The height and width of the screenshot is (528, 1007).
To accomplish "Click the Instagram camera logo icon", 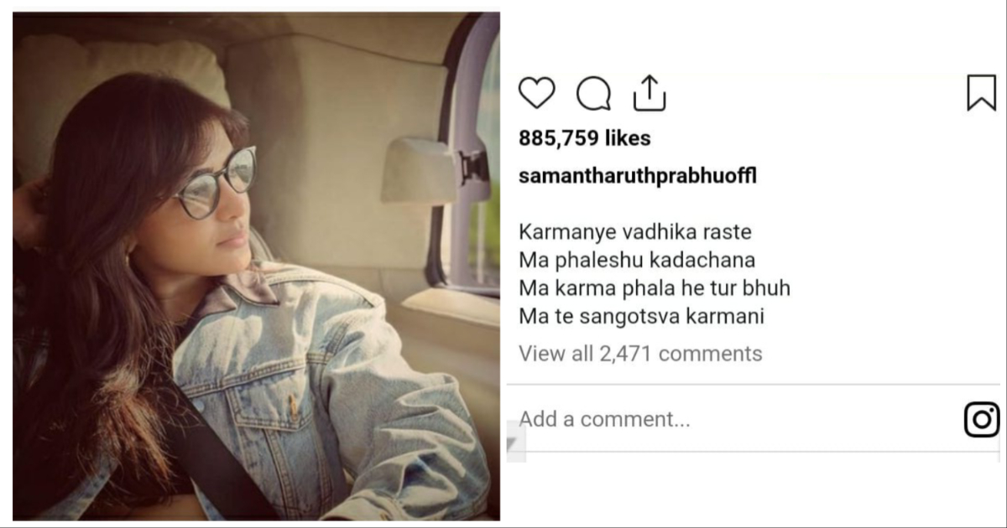I will point(982,420).
